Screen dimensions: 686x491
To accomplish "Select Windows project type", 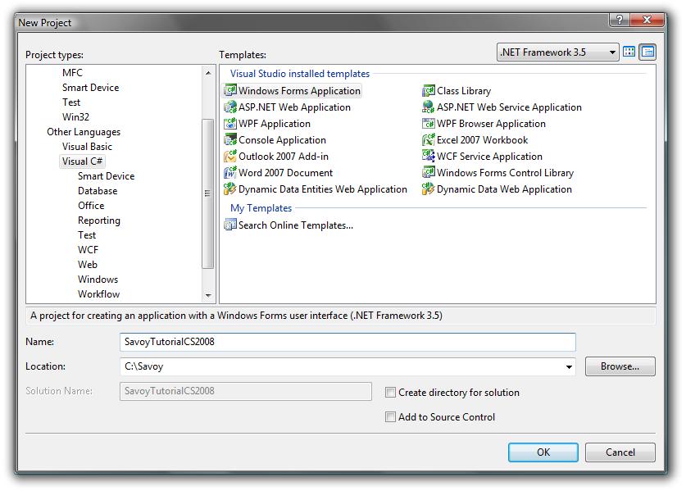I will coord(98,280).
